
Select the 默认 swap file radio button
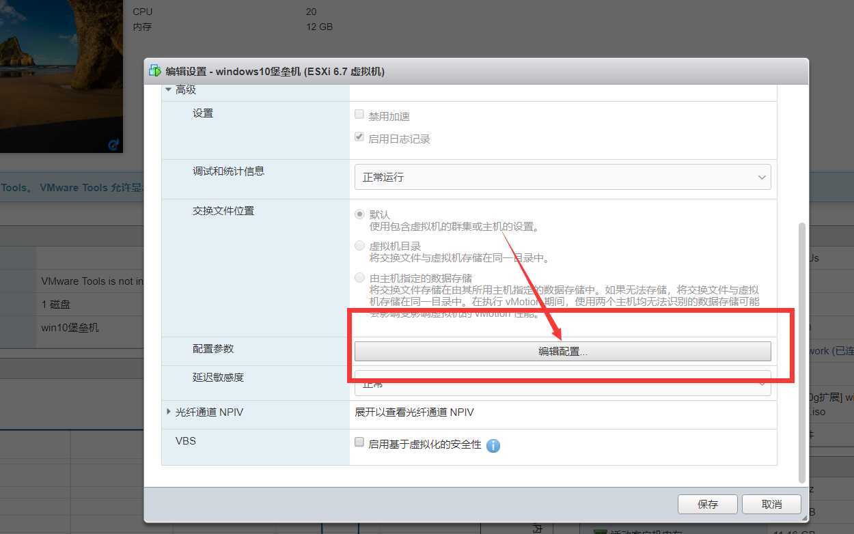(359, 214)
